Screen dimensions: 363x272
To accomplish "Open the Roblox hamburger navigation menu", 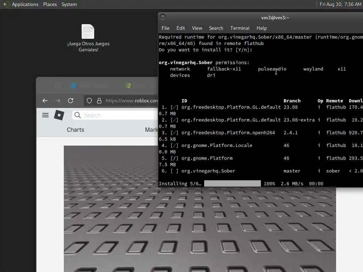I will 45,115.
